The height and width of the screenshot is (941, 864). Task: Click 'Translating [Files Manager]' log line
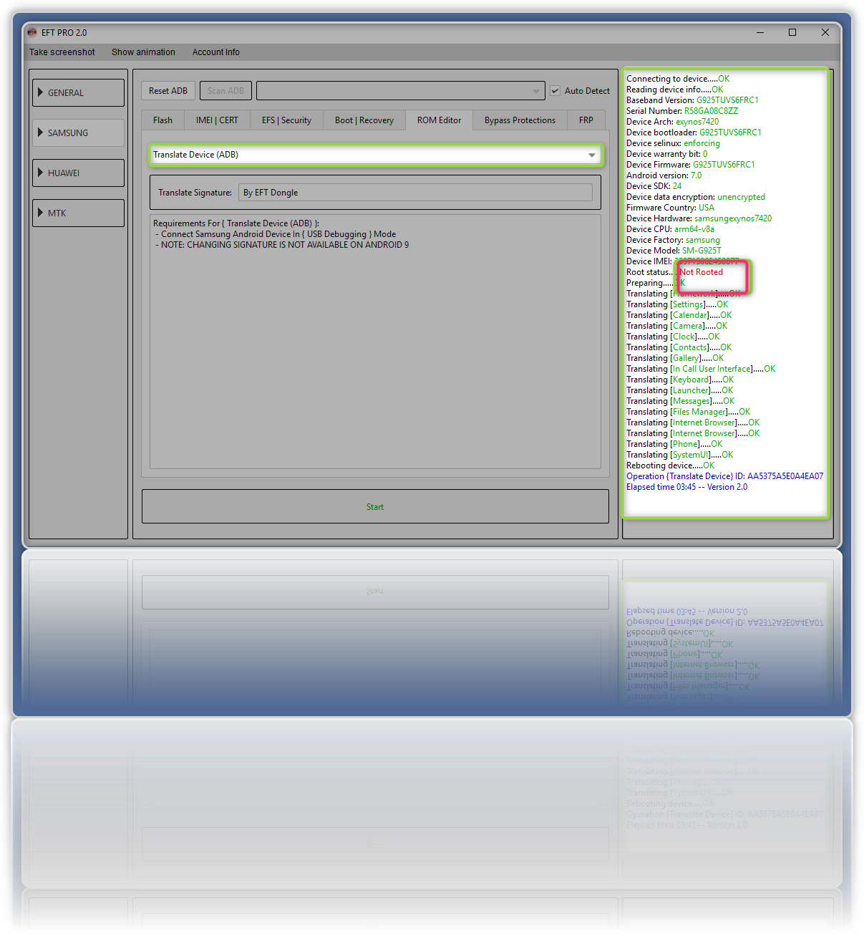[688, 412]
